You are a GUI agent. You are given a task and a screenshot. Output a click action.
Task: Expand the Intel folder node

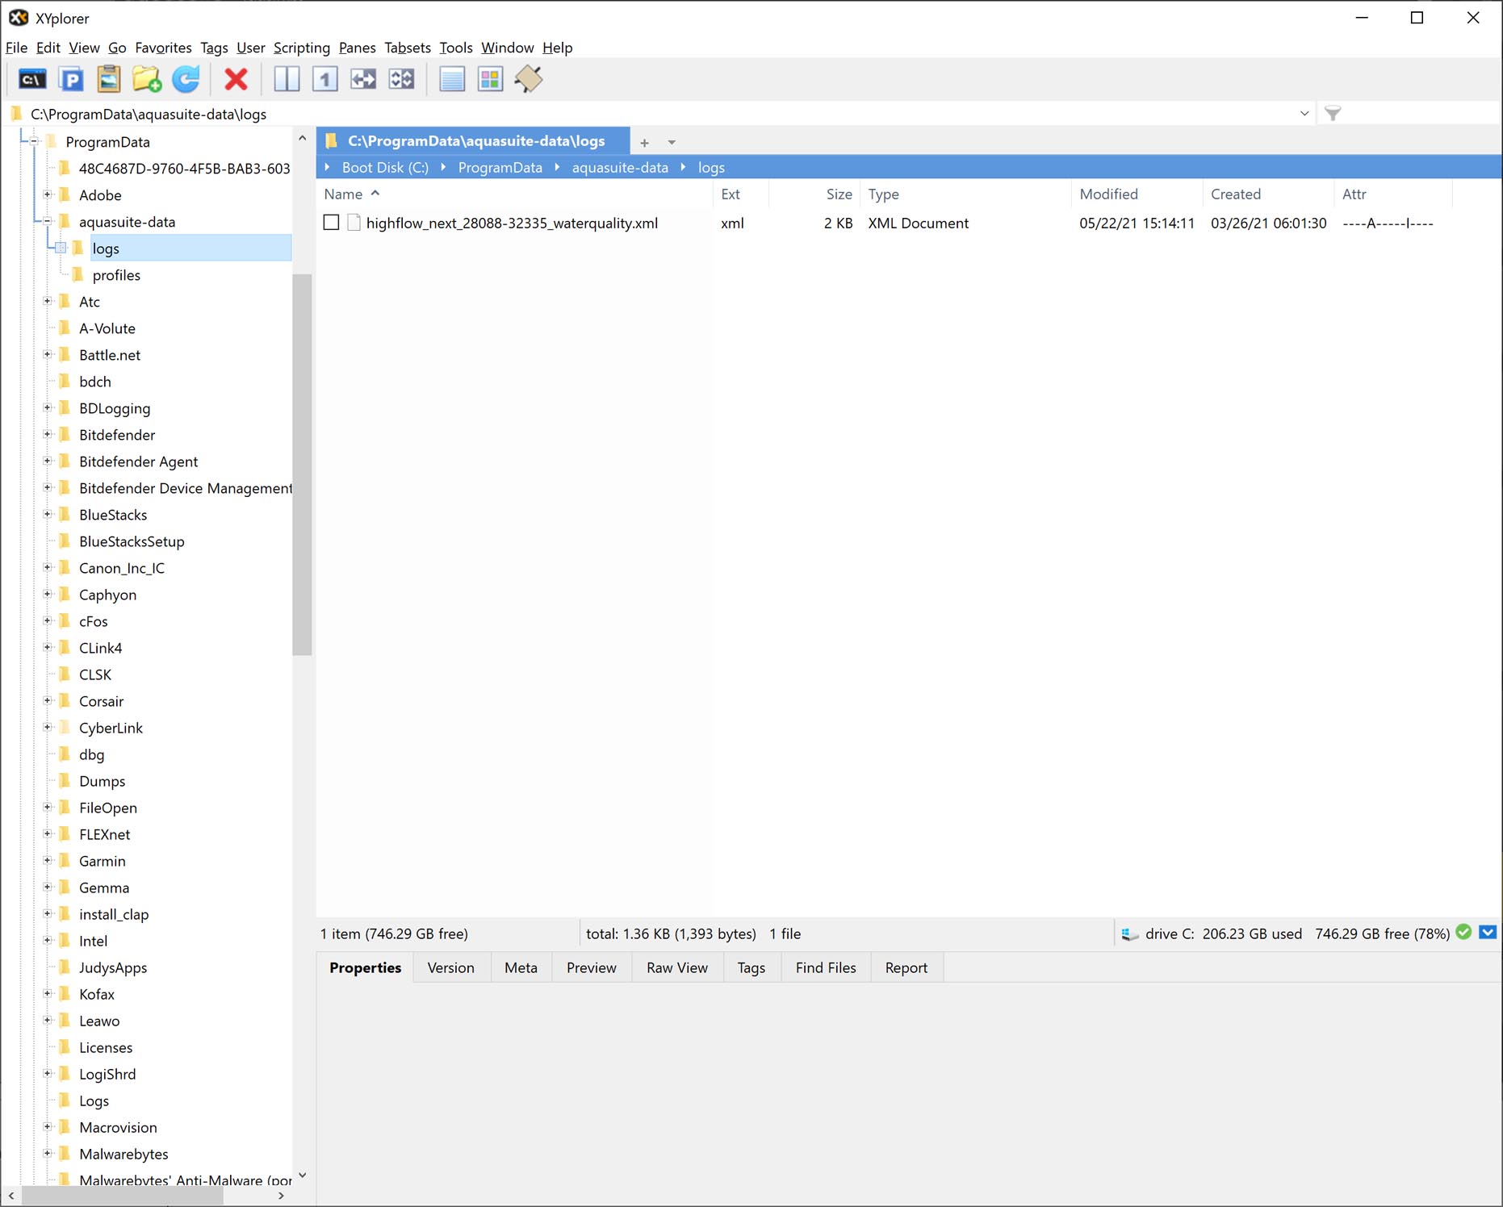pyautogui.click(x=47, y=940)
